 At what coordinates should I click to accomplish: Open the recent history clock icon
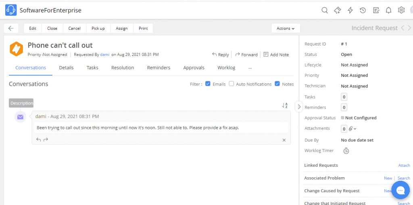363,10
